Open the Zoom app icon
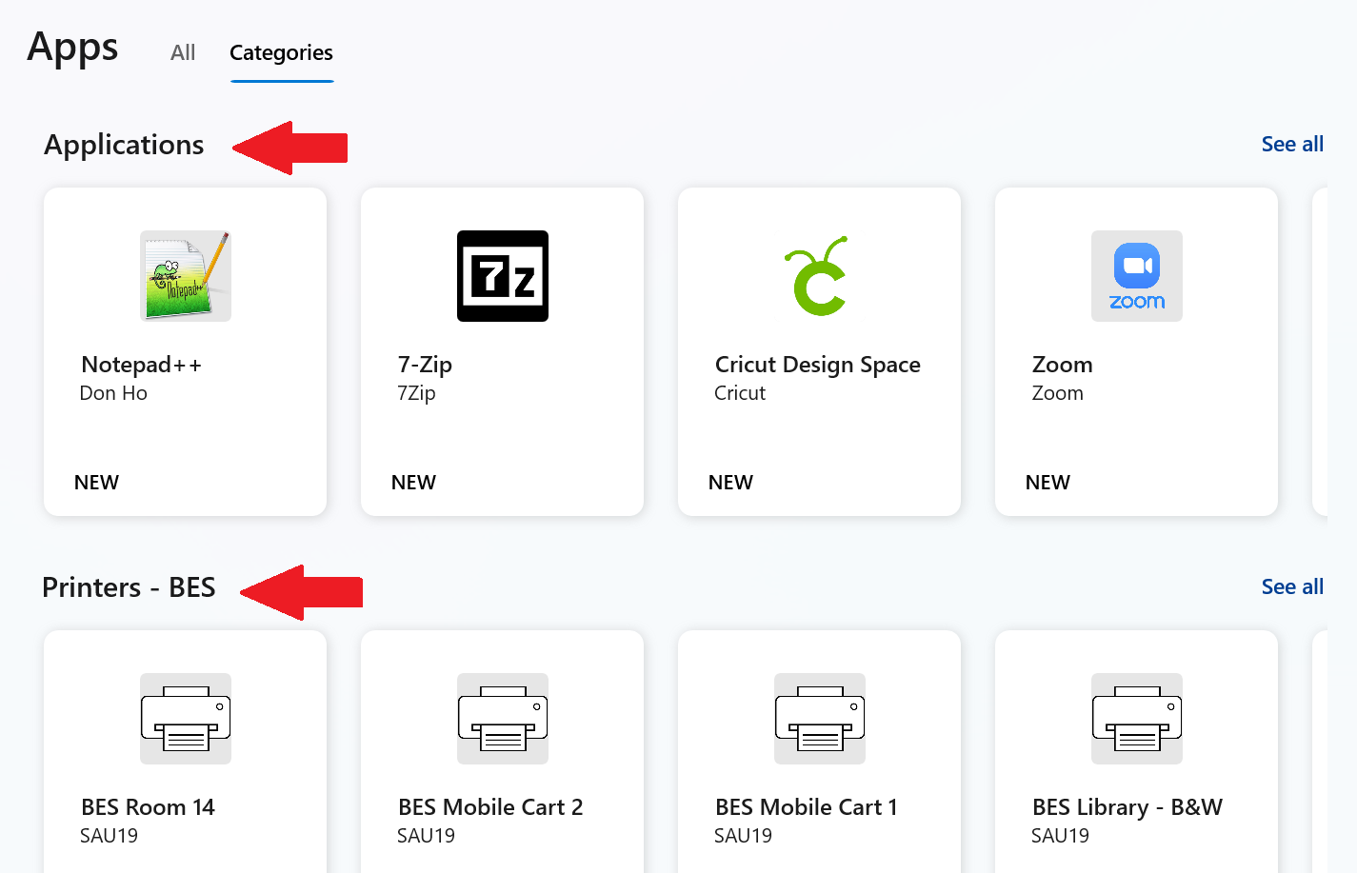Viewport: 1357px width, 873px height. (1137, 276)
